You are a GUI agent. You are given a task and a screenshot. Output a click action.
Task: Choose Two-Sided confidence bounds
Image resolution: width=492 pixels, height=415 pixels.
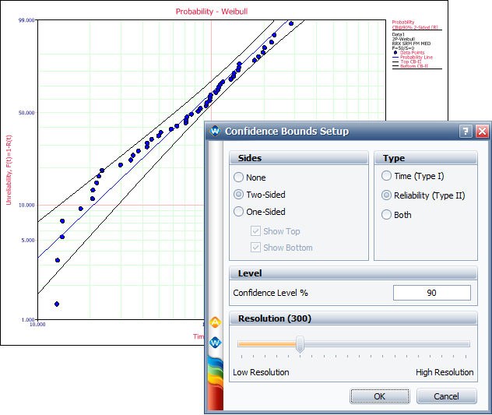pyautogui.click(x=239, y=195)
